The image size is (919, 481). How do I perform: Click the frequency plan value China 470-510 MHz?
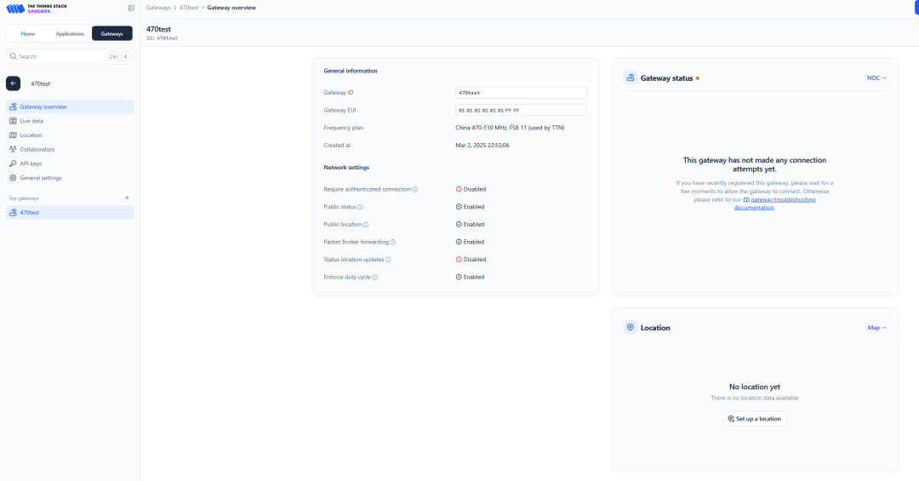[x=510, y=128]
